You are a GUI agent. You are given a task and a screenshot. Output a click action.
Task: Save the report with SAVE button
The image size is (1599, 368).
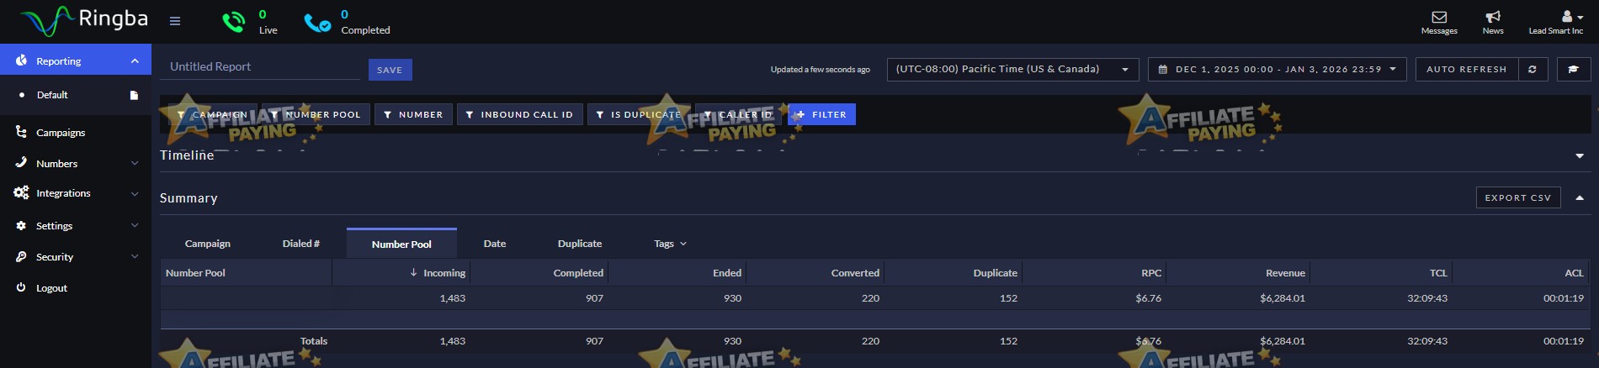click(390, 70)
